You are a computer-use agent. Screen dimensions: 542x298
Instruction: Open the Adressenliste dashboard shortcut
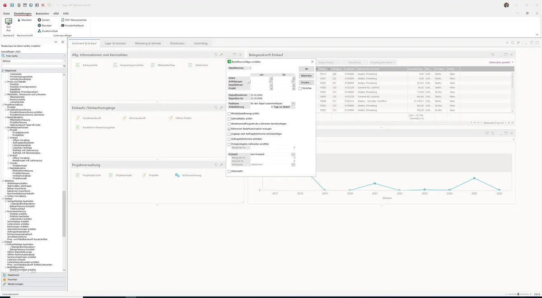[87, 65]
